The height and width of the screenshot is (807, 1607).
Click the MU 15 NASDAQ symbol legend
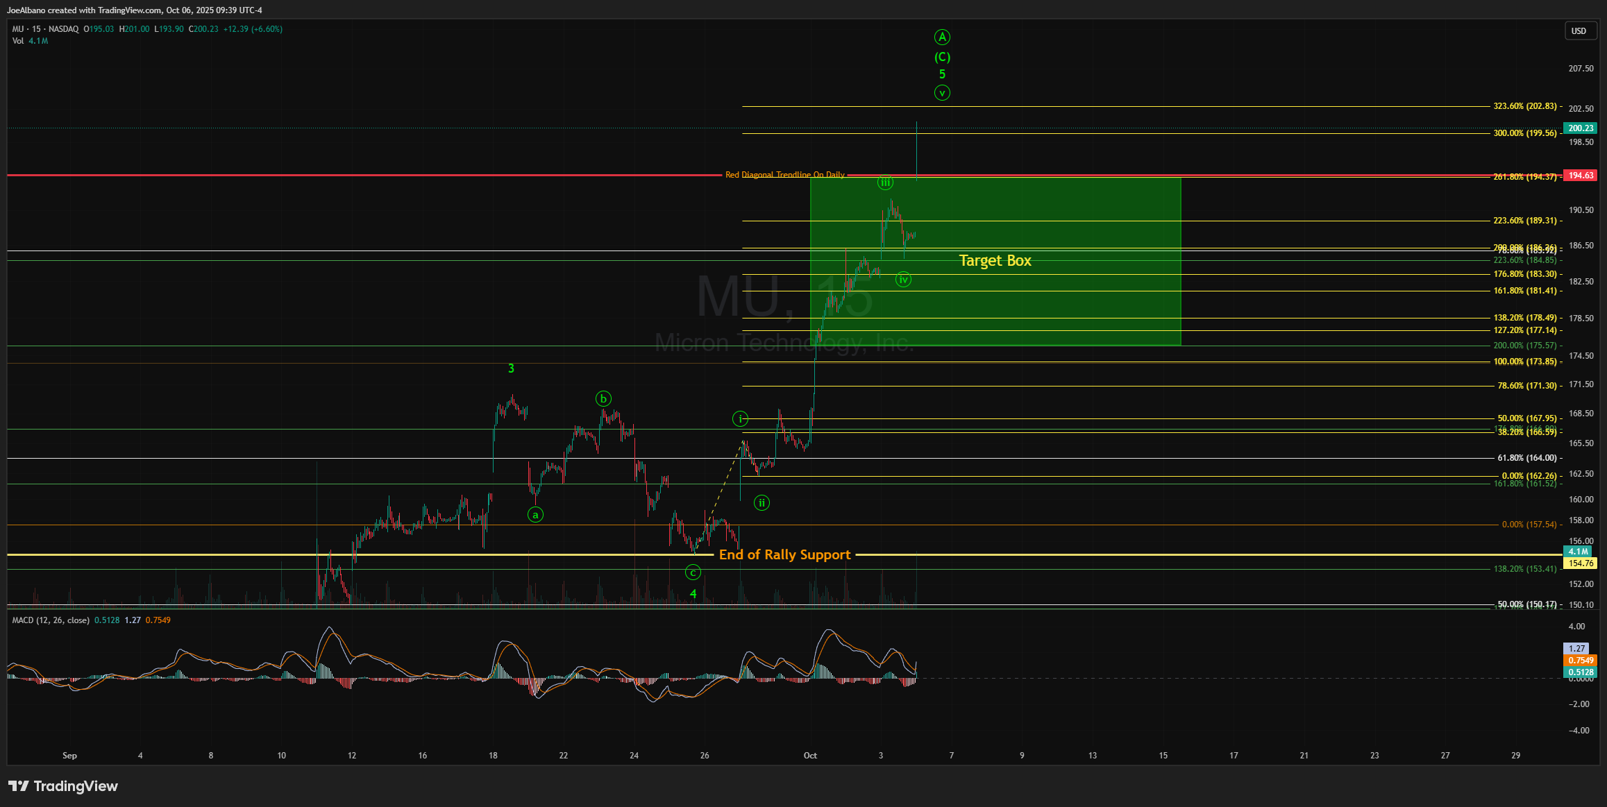click(x=45, y=29)
